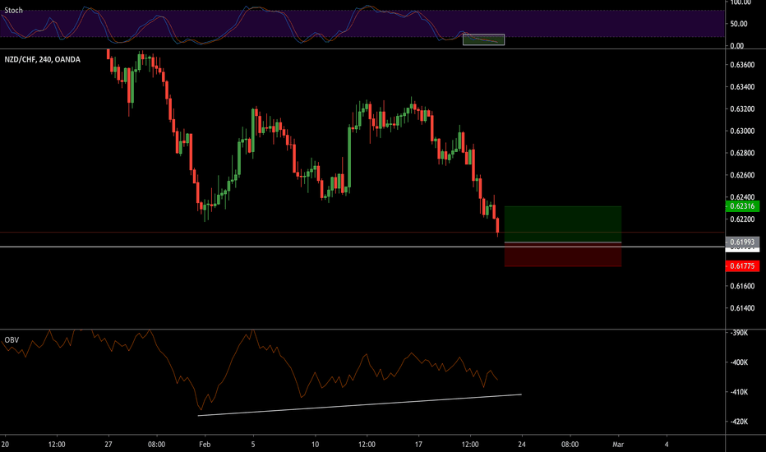Select the OBV indicator label
This screenshot has height=452, width=766.
point(12,340)
